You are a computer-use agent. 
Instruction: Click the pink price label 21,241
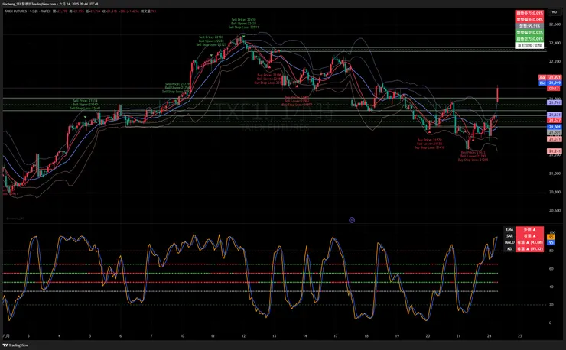coord(555,151)
